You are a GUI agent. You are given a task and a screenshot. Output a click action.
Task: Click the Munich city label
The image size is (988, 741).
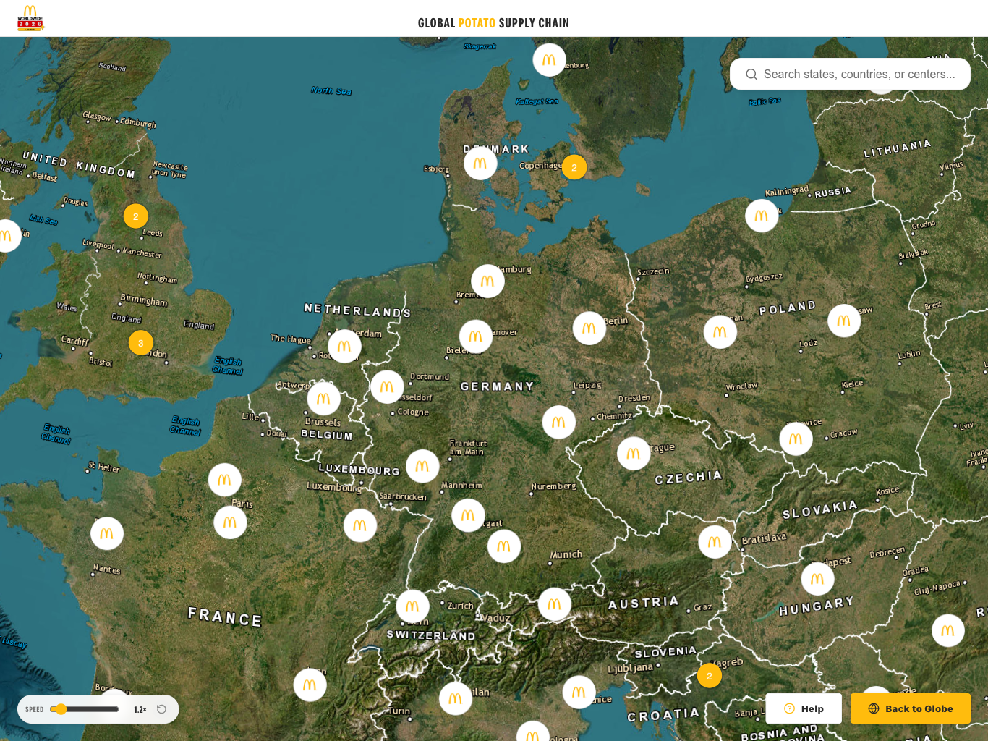coord(566,555)
